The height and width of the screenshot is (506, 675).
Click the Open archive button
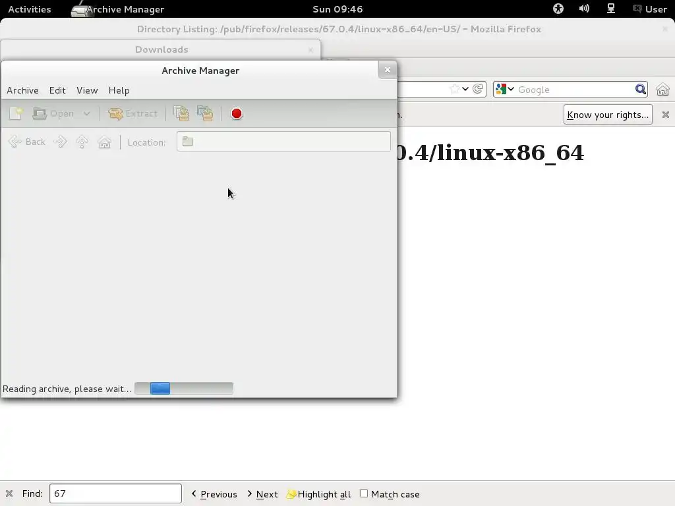pos(53,113)
